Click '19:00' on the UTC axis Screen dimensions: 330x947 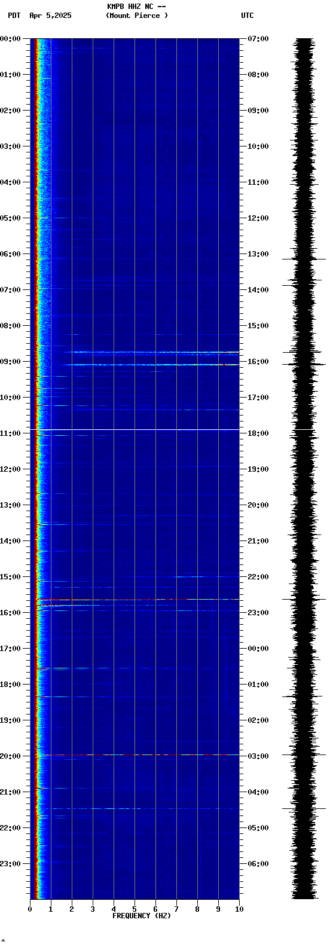tap(258, 469)
